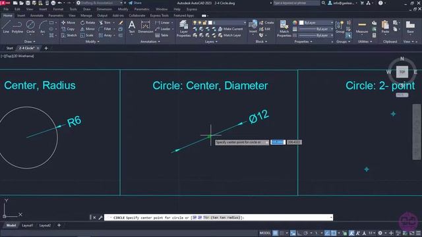Click the command line input
The height and width of the screenshot is (237, 422).
[x=218, y=217]
